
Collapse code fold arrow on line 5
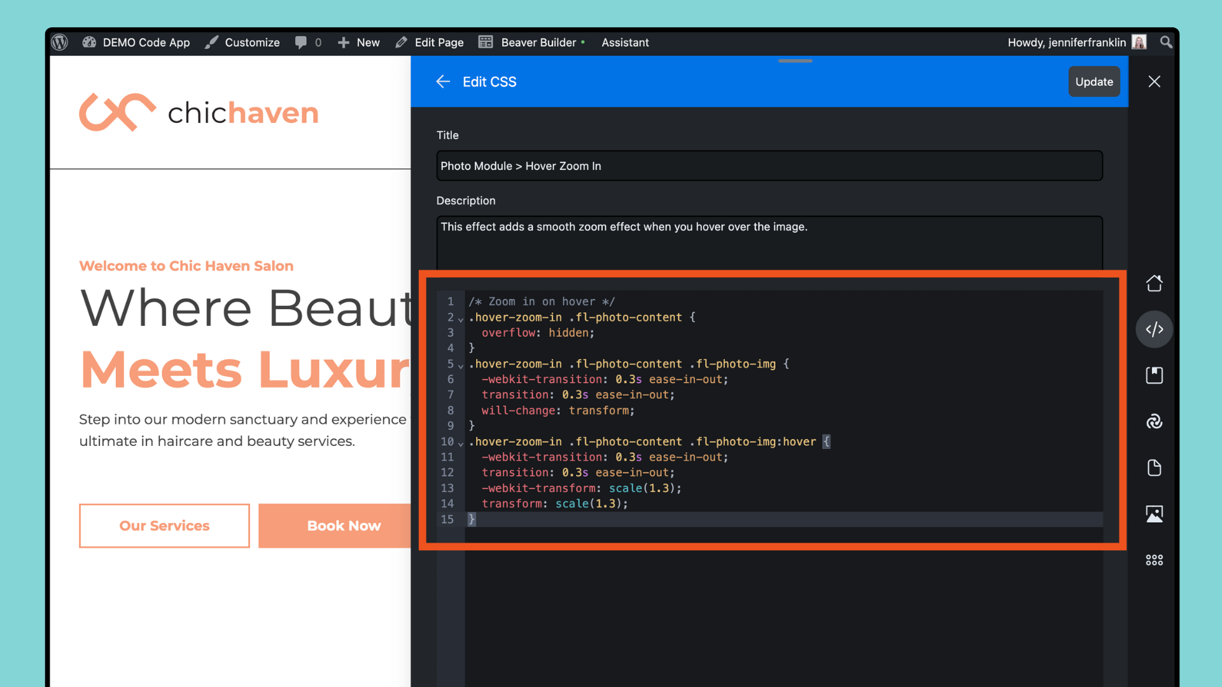461,366
